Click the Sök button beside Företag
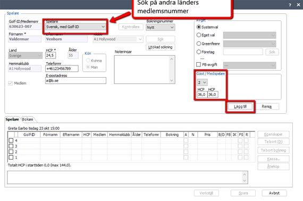The height and width of the screenshot is (201, 303). pos(272,52)
